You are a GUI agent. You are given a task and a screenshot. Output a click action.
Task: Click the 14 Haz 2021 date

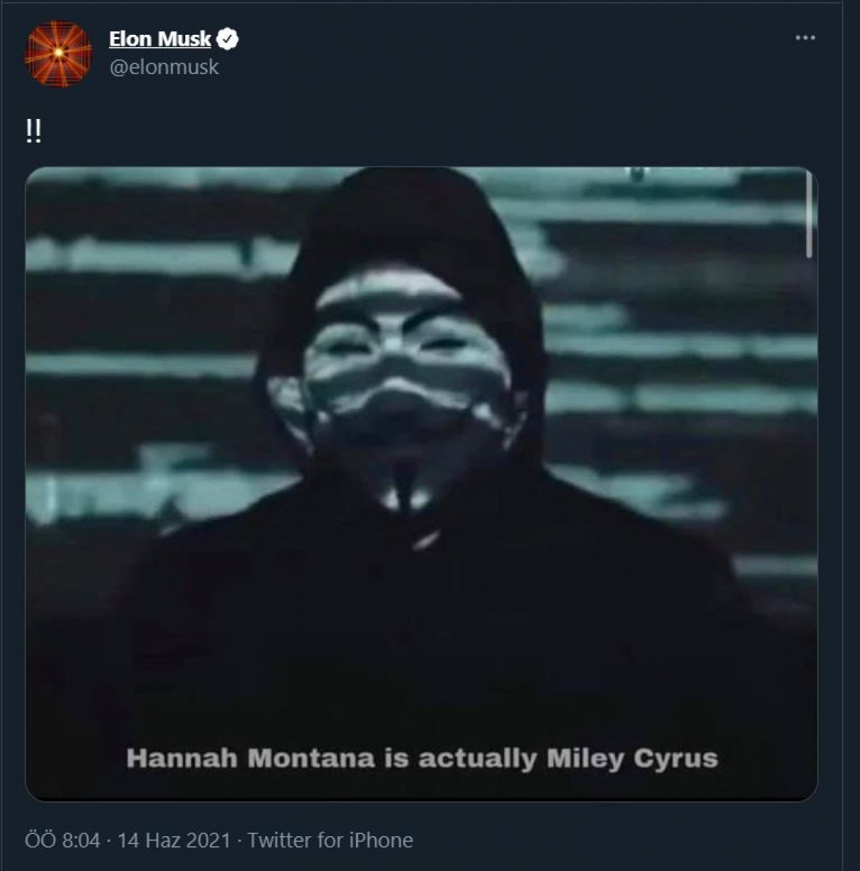174,841
